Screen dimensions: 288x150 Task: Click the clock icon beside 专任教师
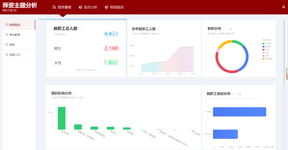pos(7,35)
